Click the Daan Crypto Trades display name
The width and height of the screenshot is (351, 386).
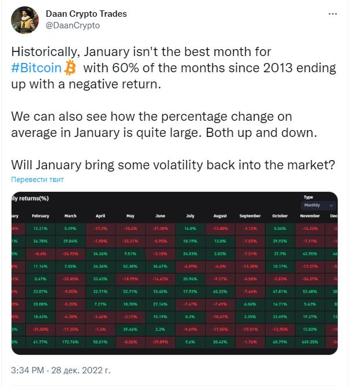[86, 14]
